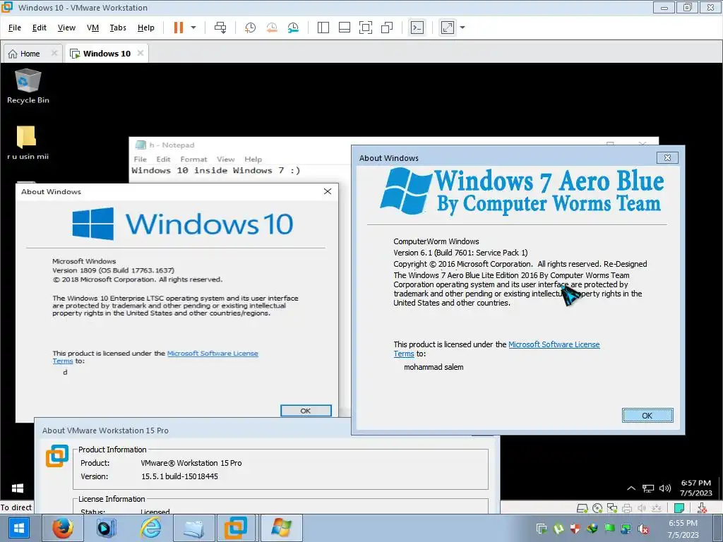The image size is (723, 542).
Task: Open license terms link in Windows 10 dialog
Action: point(213,354)
